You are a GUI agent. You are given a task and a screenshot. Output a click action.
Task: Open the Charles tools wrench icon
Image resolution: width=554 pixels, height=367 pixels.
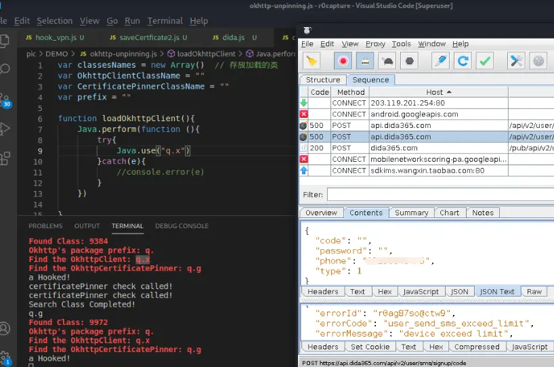[x=516, y=61]
